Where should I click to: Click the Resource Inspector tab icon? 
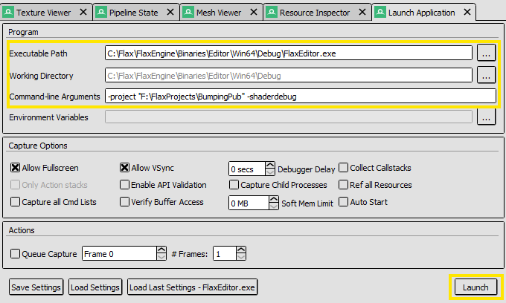coord(272,12)
